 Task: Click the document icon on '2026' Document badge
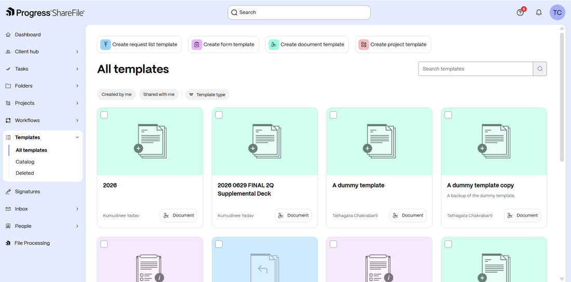[x=167, y=216]
